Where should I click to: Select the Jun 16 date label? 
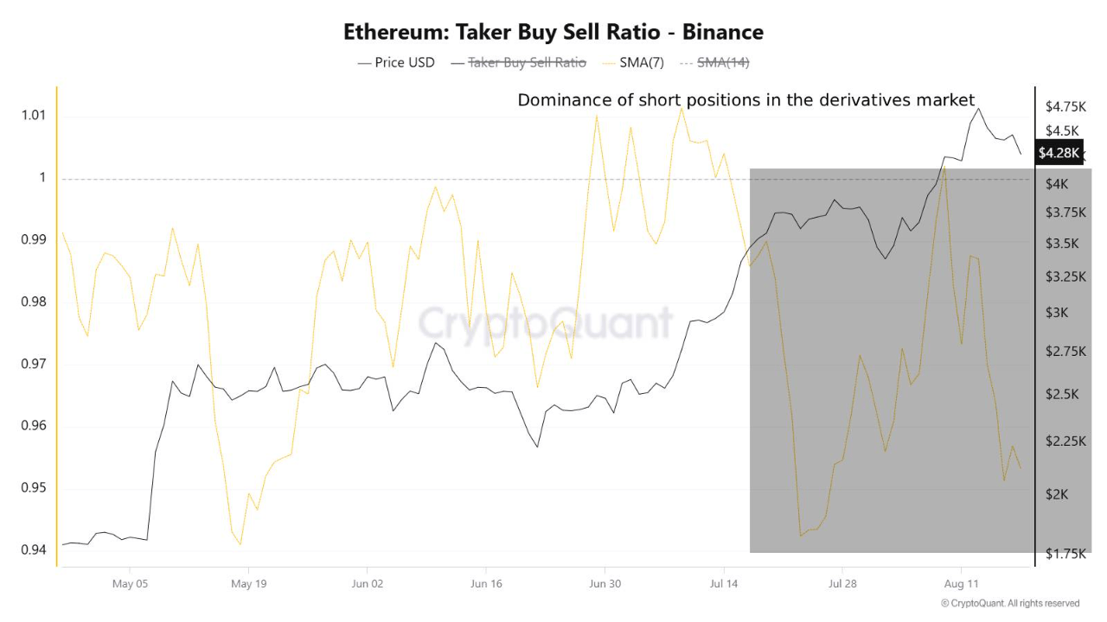pos(486,584)
